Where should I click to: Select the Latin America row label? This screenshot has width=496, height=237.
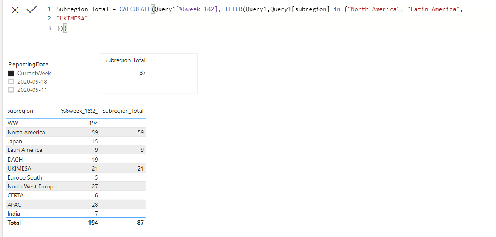point(25,150)
